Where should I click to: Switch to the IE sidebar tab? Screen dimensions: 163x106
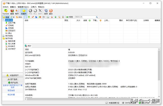click(12, 17)
